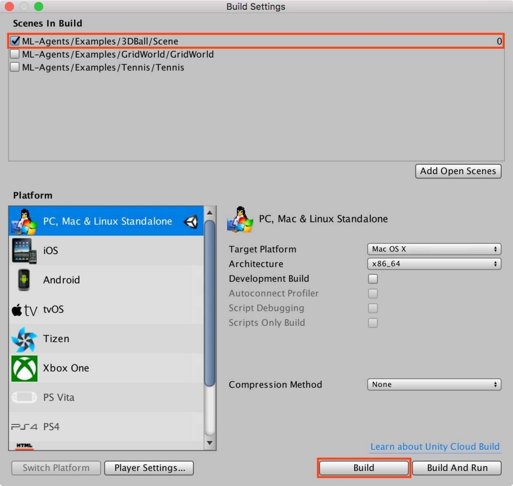The height and width of the screenshot is (486, 513).
Task: Choose the Apple tvOS icon
Action: pos(24,310)
